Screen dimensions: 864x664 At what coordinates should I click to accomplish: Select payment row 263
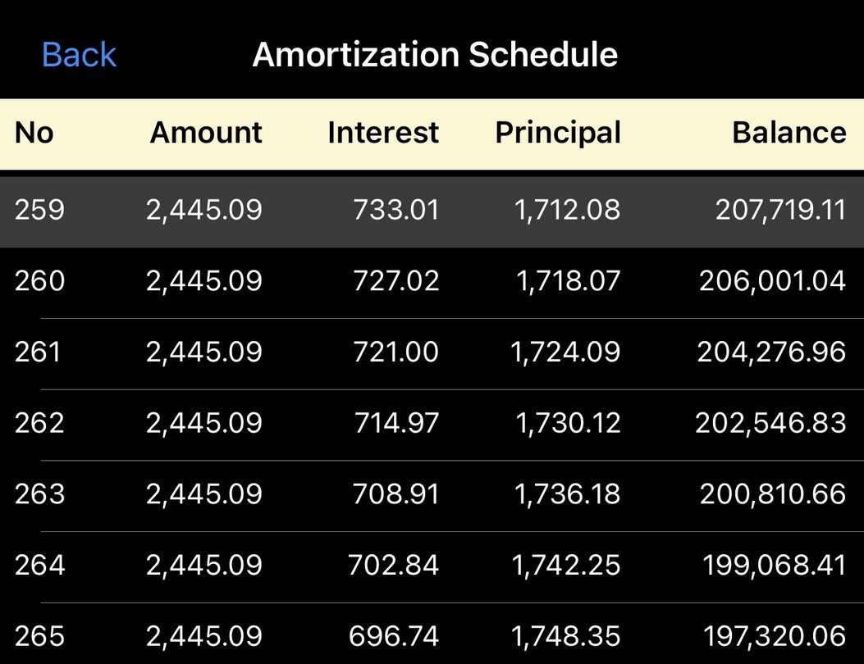pyautogui.click(x=432, y=493)
